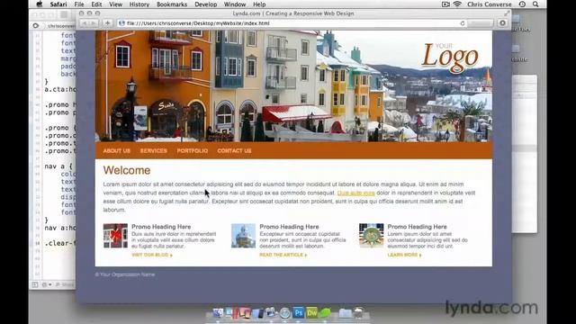Open the Help menu

click(x=259, y=4)
